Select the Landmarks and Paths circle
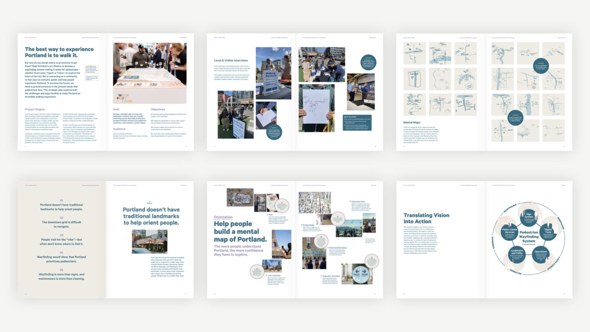The height and width of the screenshot is (332, 590). coord(516,254)
